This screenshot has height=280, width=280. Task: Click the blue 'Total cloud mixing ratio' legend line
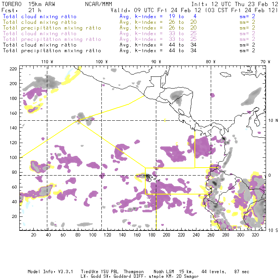point(40,16)
